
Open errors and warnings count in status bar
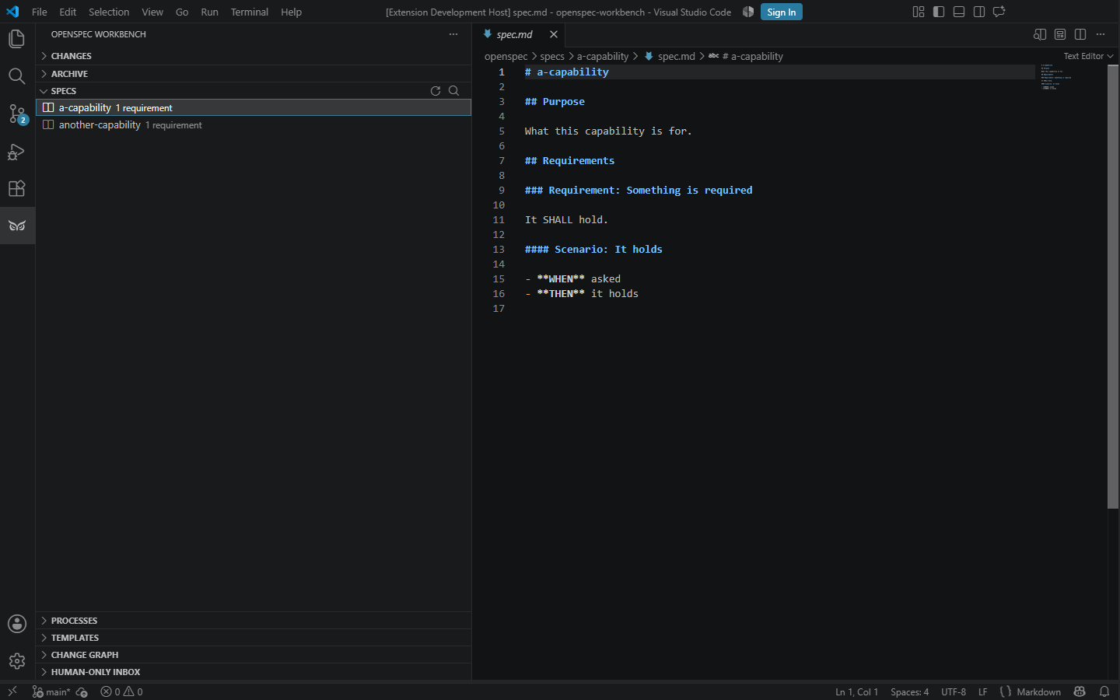coord(121,691)
